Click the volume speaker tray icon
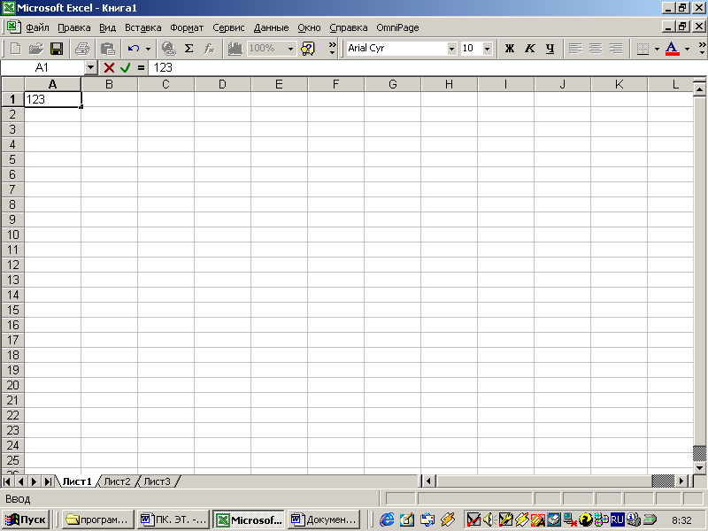The width and height of the screenshot is (708, 531). tap(489, 519)
